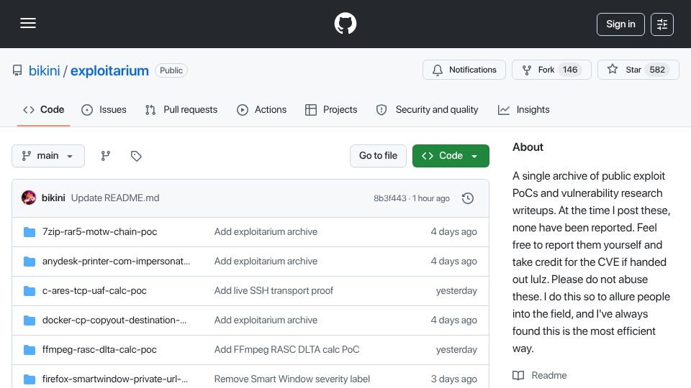Click the Projects tab table icon

(311, 110)
